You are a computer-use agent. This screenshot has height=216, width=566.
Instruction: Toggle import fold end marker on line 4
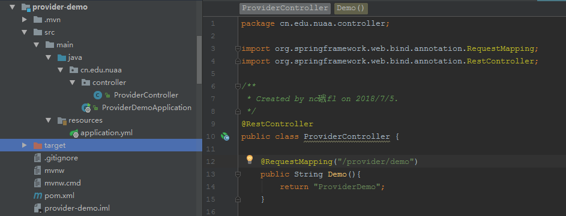(238, 61)
